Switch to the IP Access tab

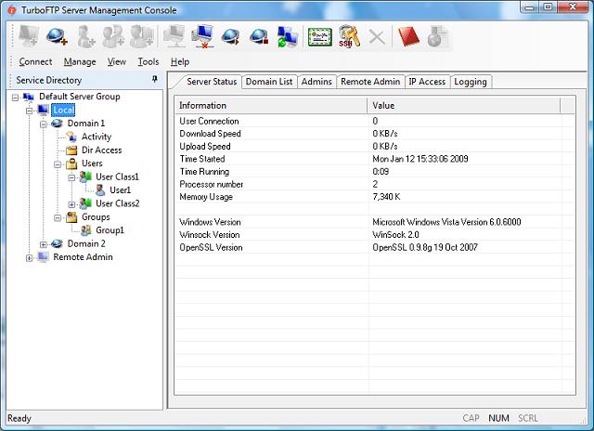(x=427, y=82)
